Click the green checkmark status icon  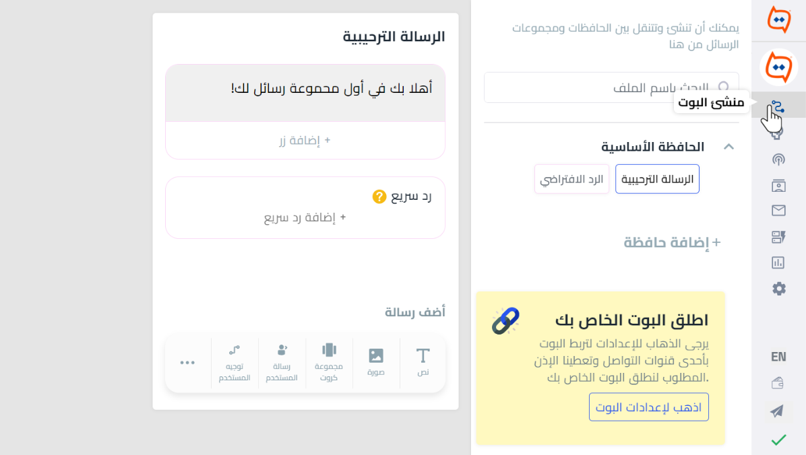pyautogui.click(x=779, y=440)
